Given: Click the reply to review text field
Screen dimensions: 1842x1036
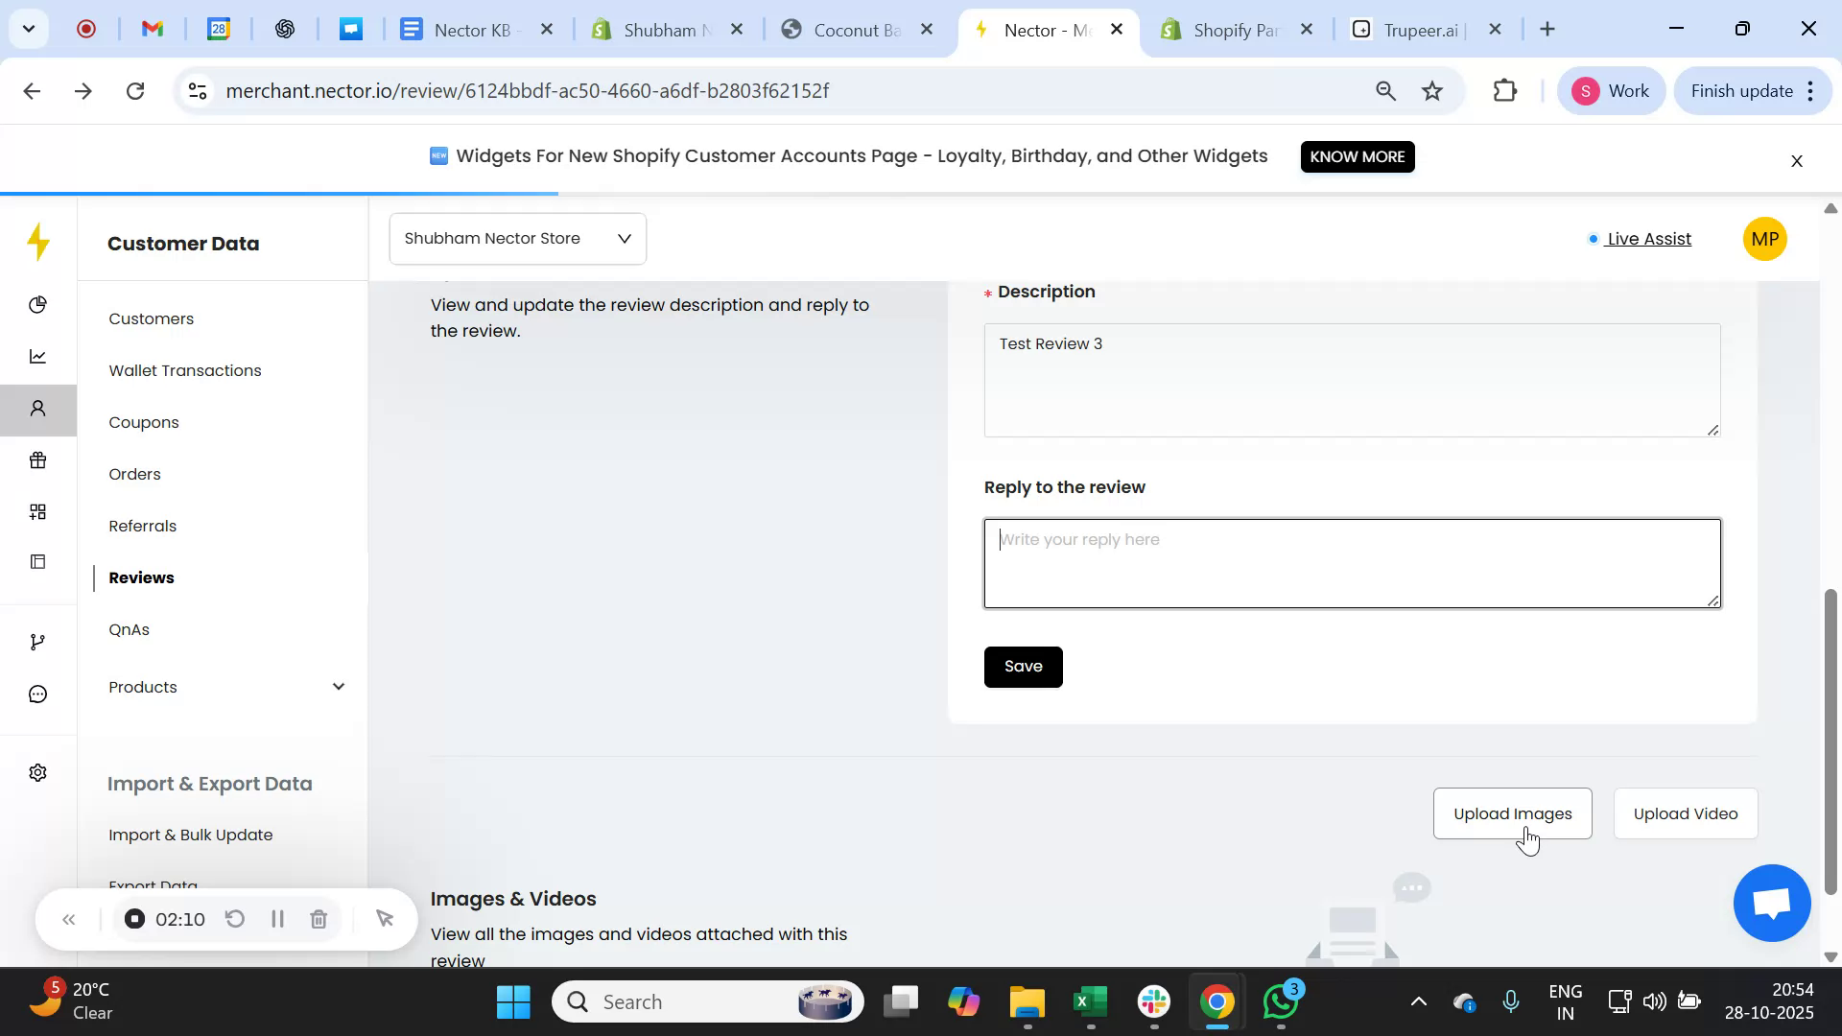Looking at the screenshot, I should click(x=1352, y=563).
